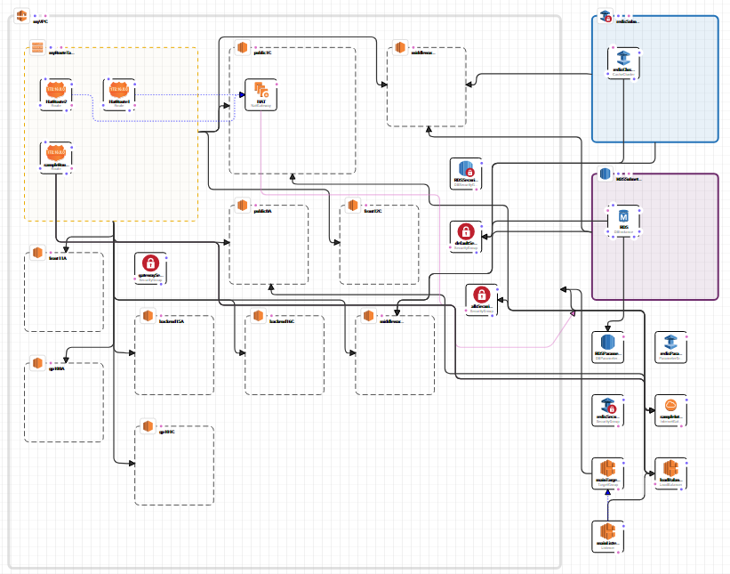The height and width of the screenshot is (574, 730).
Task: Select the myVPC icon
Action: tap(22, 16)
